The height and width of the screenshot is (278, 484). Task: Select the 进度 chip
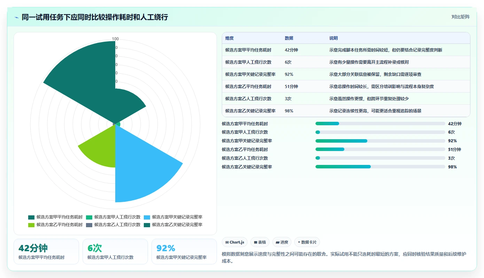coord(282,242)
